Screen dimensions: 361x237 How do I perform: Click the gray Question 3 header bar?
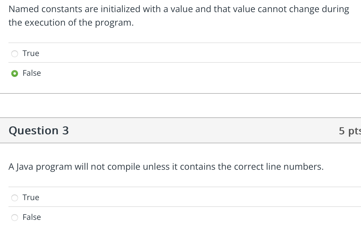pyautogui.click(x=180, y=130)
